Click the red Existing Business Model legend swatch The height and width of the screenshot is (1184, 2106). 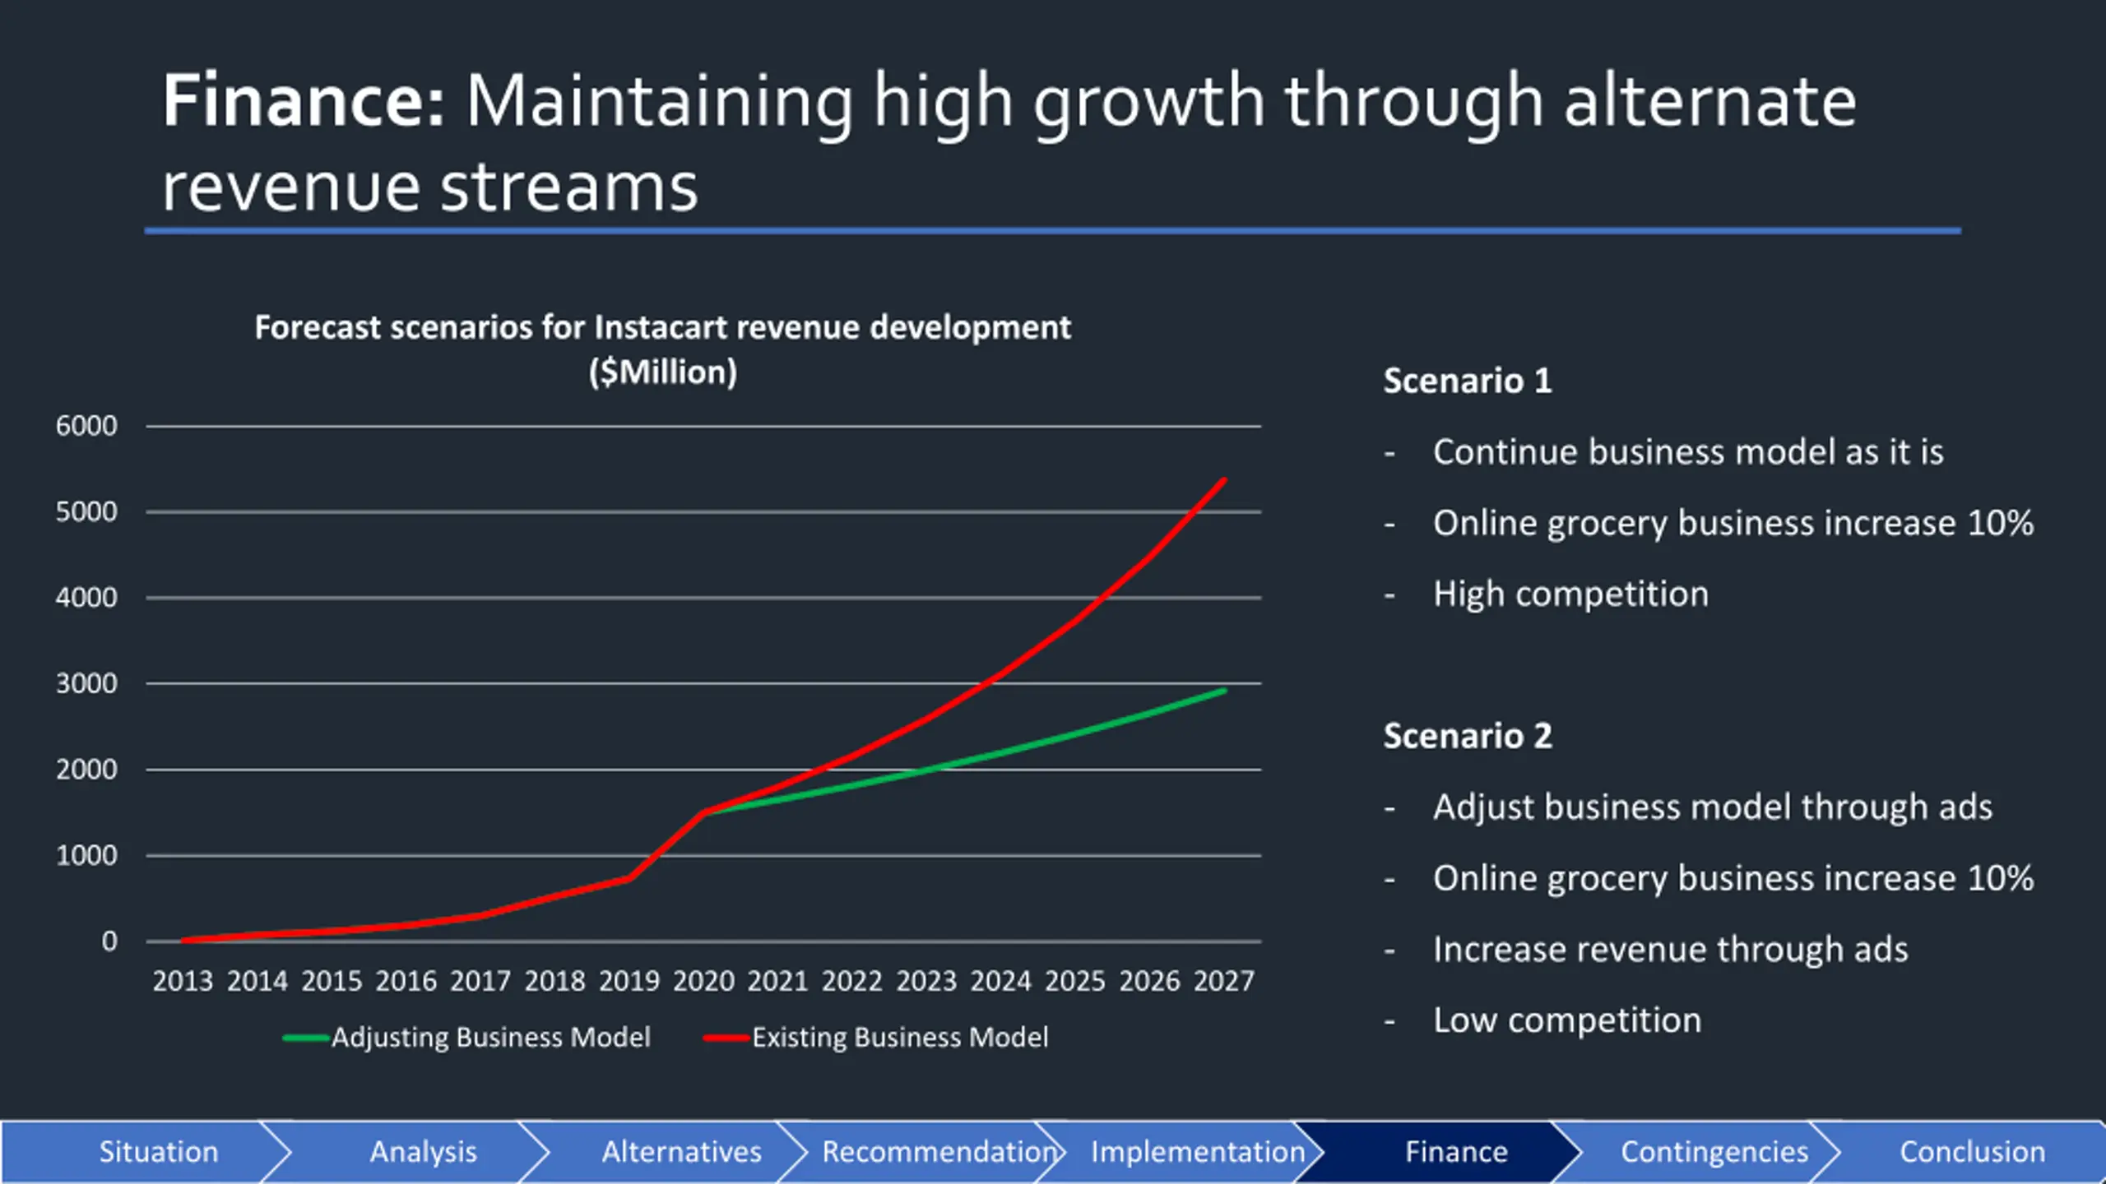click(x=726, y=1038)
